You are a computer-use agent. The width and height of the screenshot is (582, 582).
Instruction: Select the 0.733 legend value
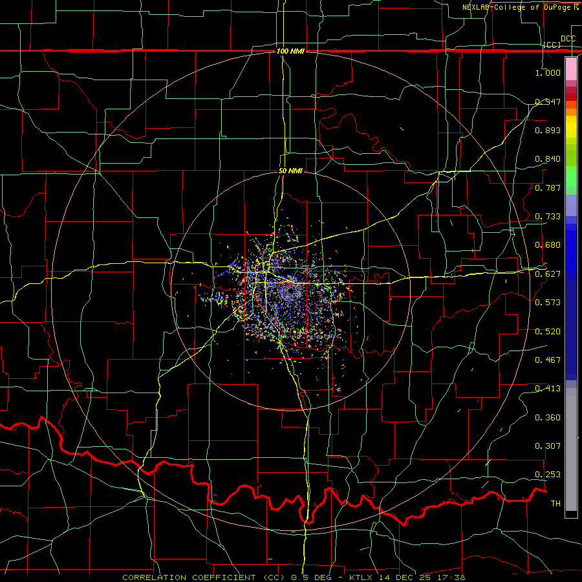[x=548, y=217]
